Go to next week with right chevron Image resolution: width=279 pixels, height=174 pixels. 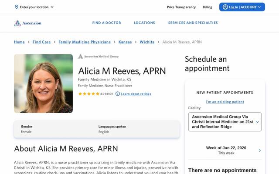point(260,151)
